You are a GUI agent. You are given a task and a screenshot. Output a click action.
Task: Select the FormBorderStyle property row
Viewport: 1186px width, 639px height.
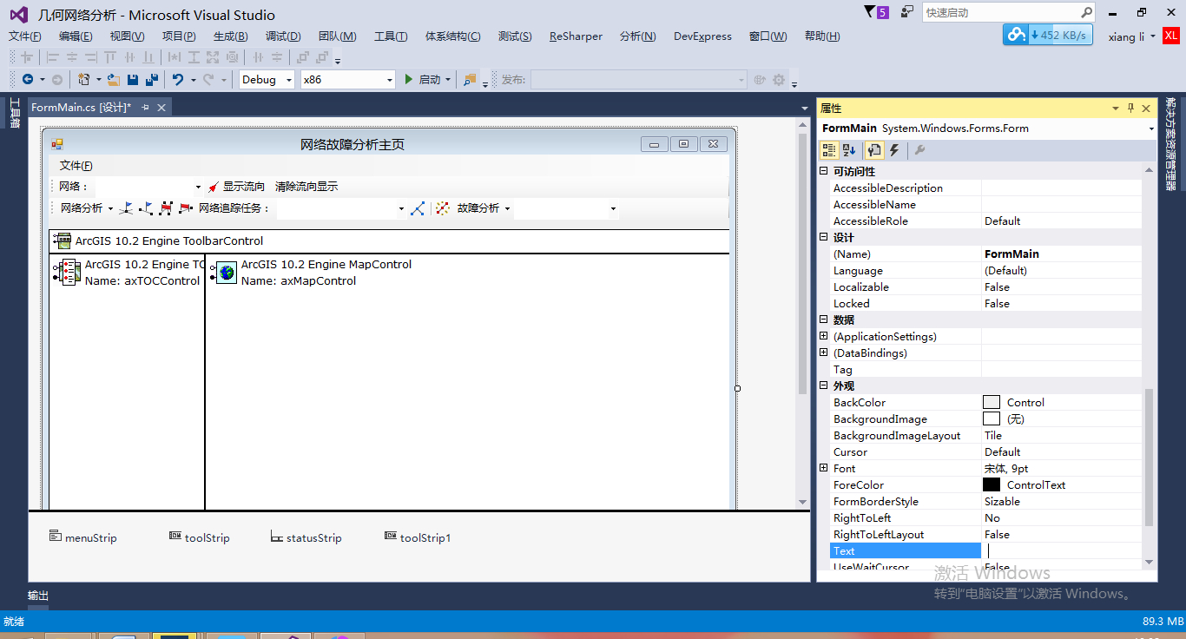coord(985,501)
